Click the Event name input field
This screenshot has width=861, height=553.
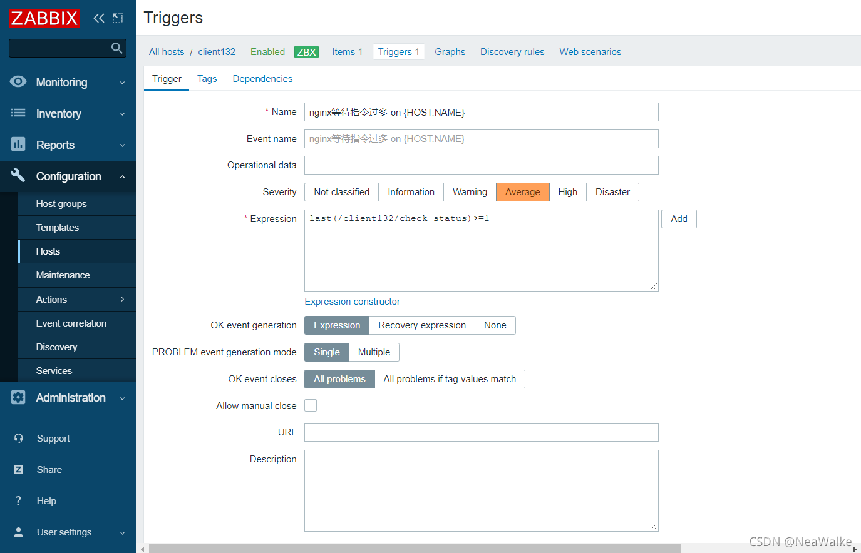pos(482,139)
